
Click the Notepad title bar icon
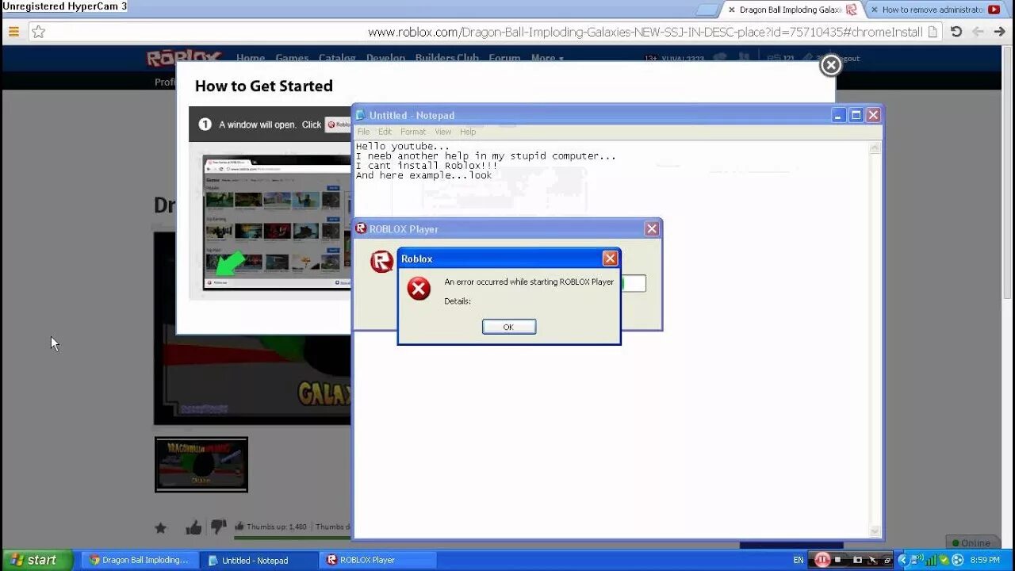pyautogui.click(x=361, y=115)
